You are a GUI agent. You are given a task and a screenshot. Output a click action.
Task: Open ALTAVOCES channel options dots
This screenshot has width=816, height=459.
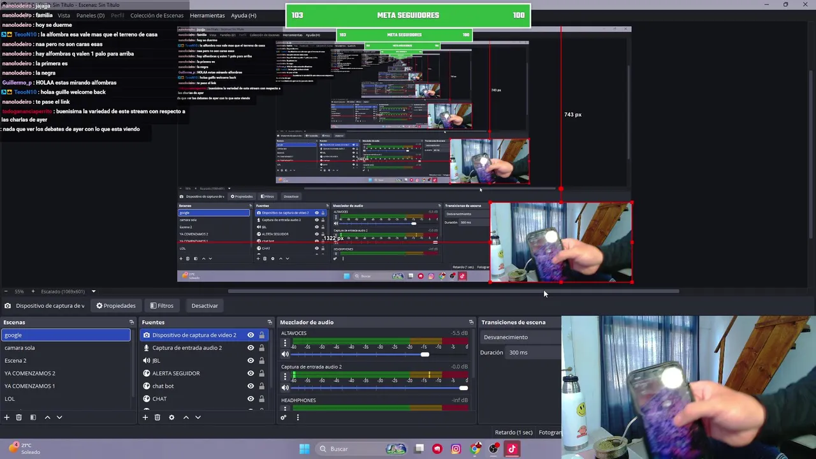(x=285, y=344)
